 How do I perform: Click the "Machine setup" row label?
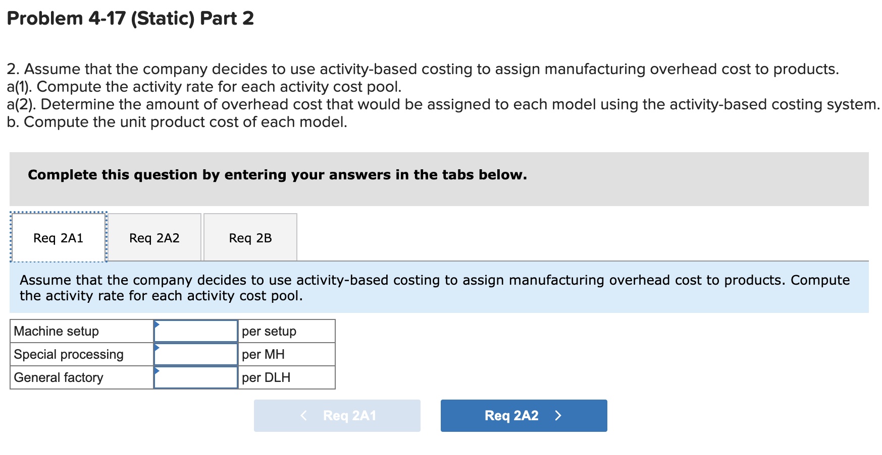[57, 331]
